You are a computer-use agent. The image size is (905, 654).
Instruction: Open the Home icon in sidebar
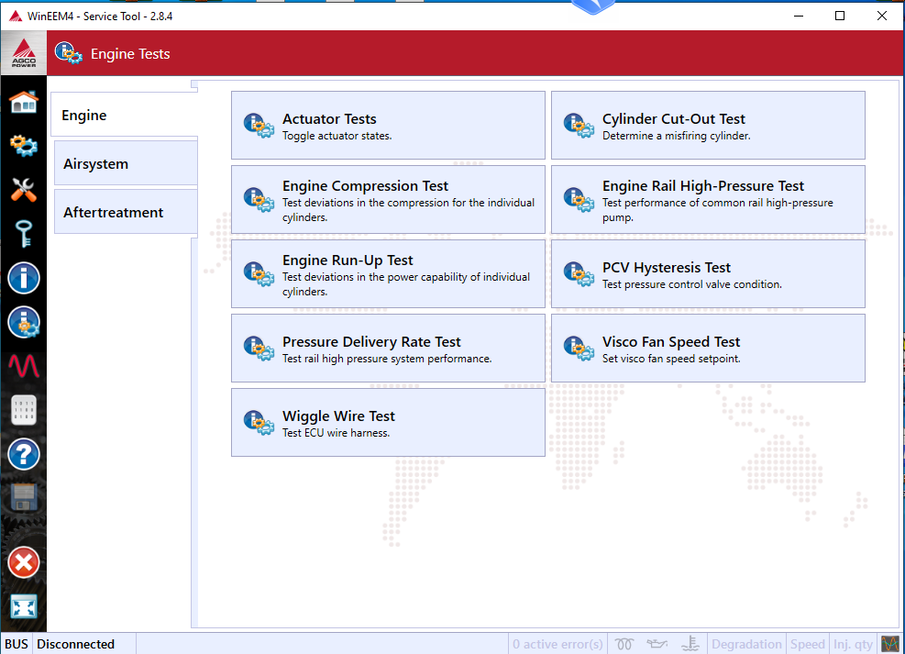(x=24, y=103)
